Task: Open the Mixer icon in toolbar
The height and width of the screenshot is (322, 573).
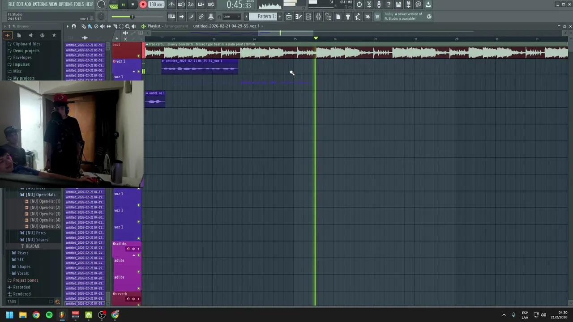Action: [318, 17]
